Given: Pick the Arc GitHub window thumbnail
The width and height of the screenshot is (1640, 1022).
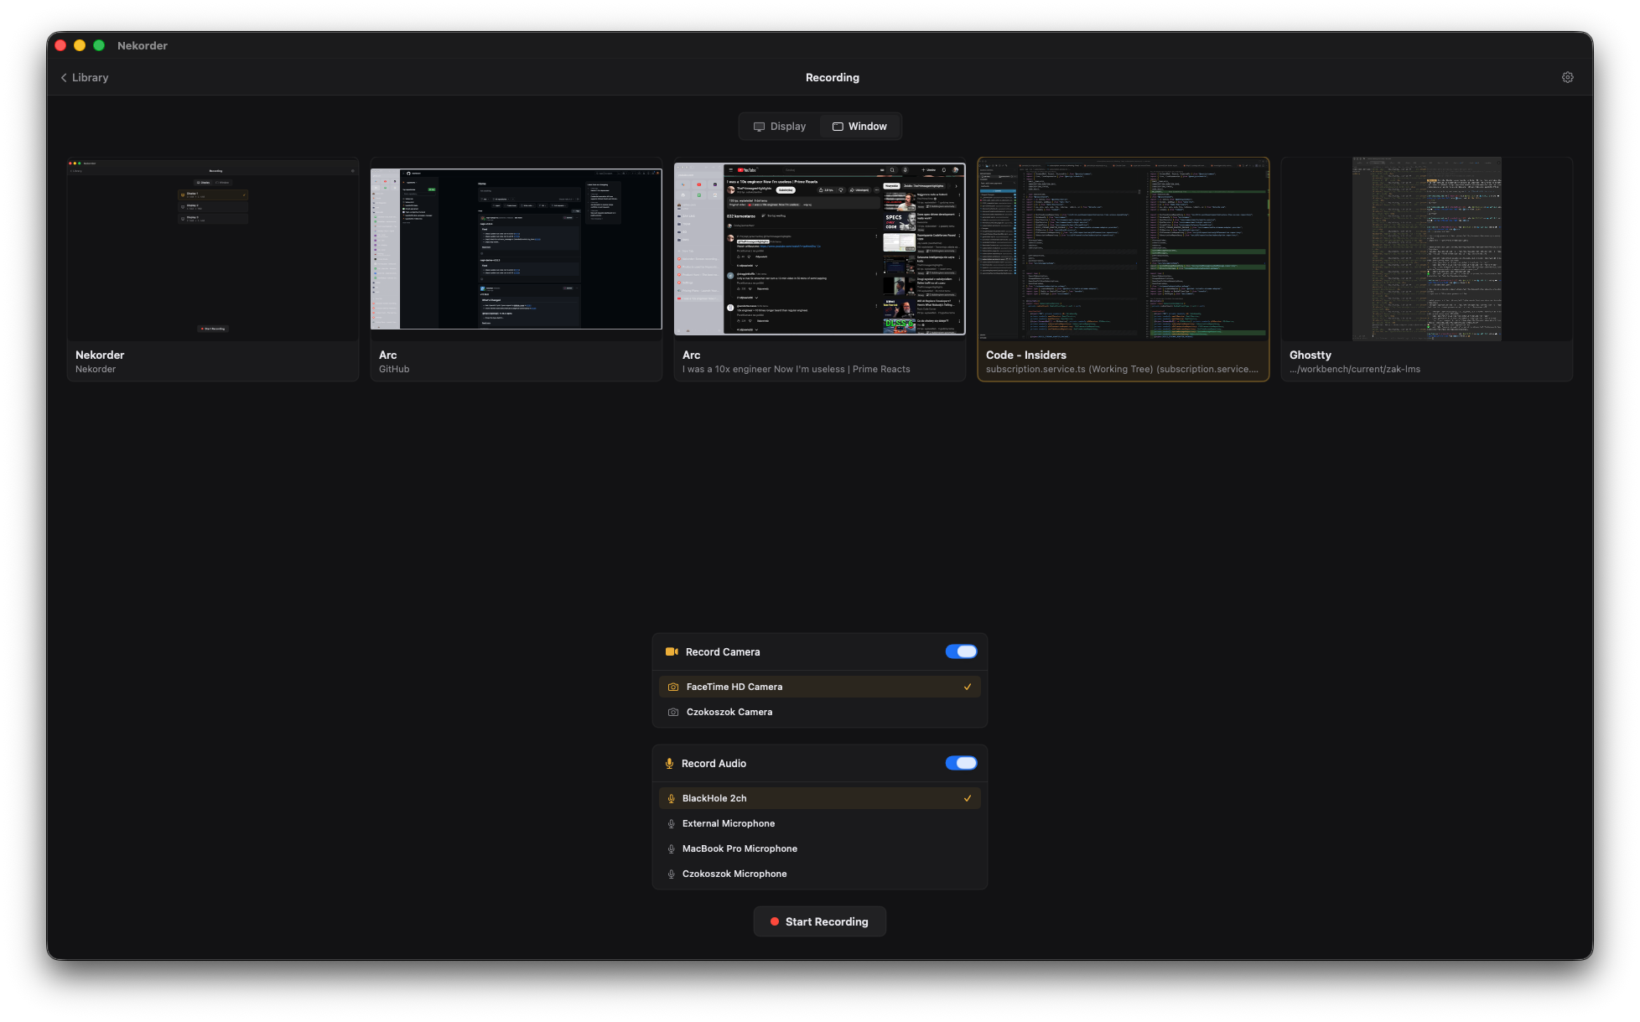Looking at the screenshot, I should coord(516,250).
